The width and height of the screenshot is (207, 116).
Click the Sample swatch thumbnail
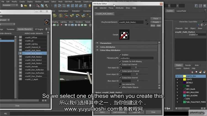[124, 35]
